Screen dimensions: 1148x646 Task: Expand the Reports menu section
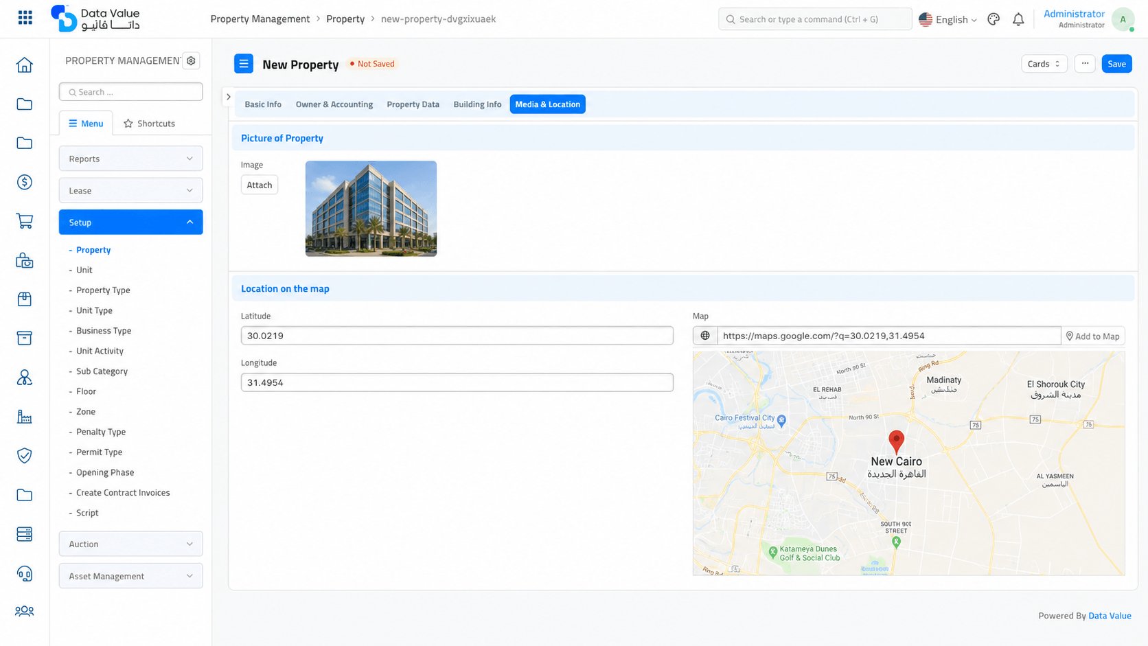130,159
